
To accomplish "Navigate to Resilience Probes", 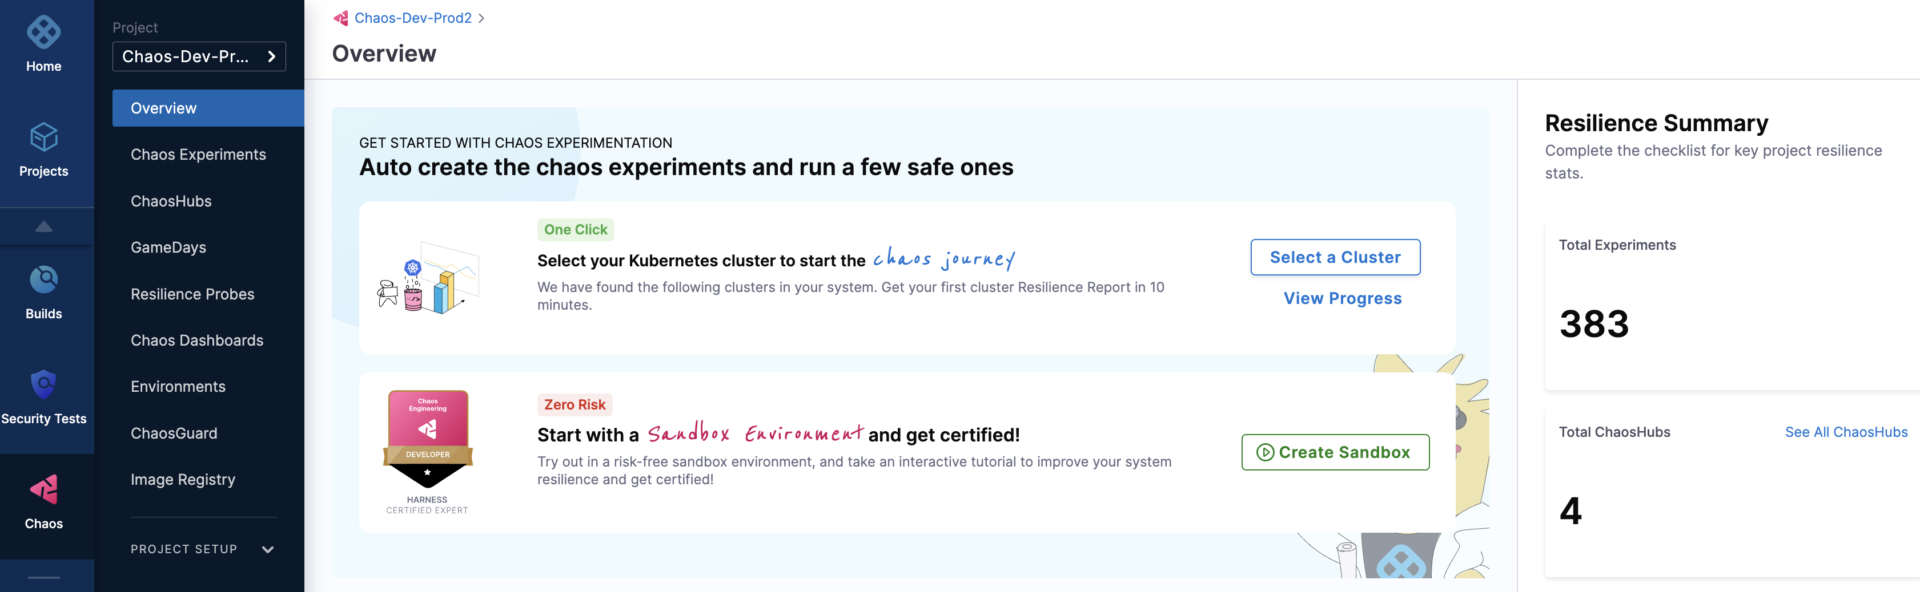I will tap(192, 294).
